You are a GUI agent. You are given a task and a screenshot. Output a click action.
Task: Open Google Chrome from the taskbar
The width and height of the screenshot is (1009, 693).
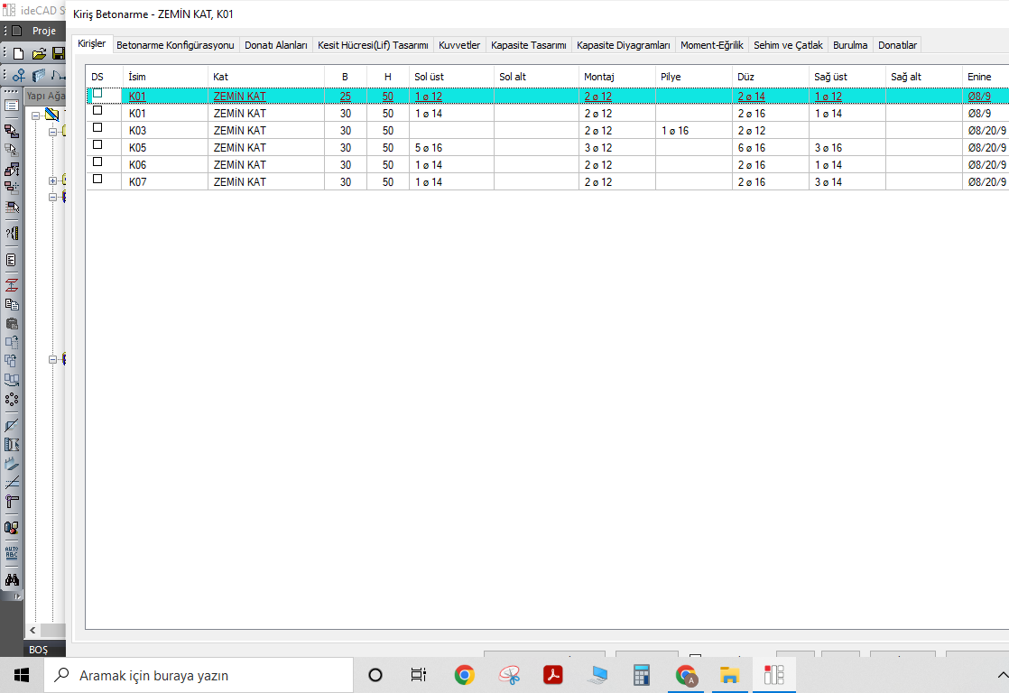pyautogui.click(x=464, y=675)
